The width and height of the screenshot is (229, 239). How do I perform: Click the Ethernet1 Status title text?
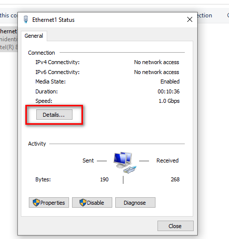pyautogui.click(x=53, y=20)
